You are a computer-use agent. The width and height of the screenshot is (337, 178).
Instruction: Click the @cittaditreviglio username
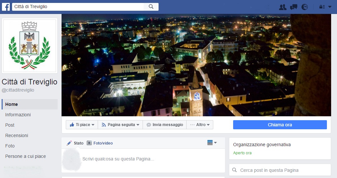pos(18,90)
